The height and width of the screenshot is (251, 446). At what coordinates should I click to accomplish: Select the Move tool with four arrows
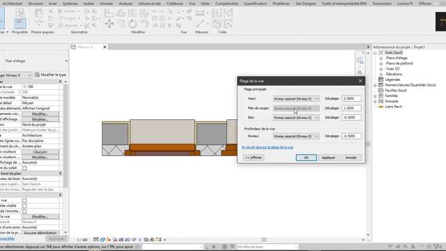point(109,24)
